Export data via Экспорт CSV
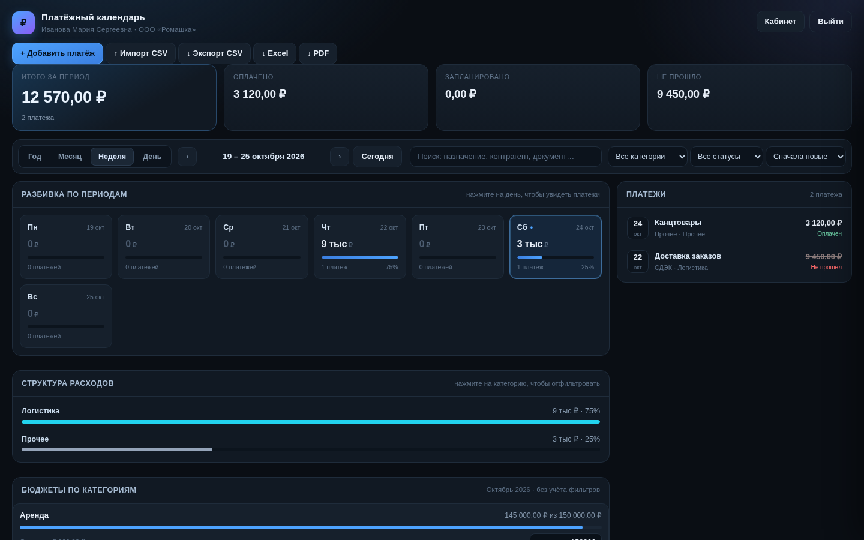Image resolution: width=864 pixels, height=540 pixels. pyautogui.click(x=215, y=53)
